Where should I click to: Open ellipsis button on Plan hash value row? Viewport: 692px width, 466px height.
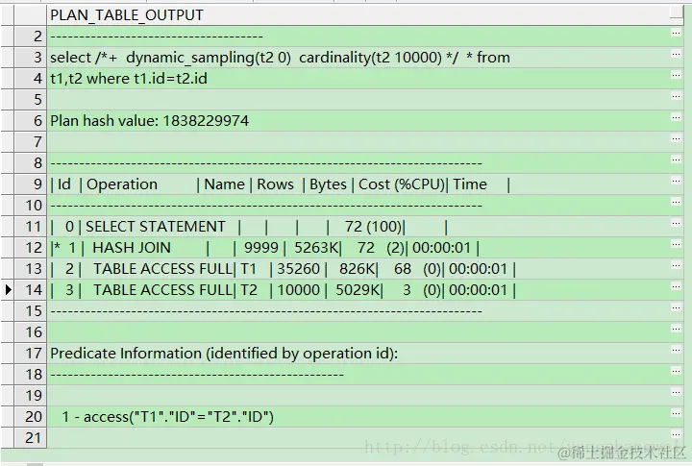coord(676,118)
